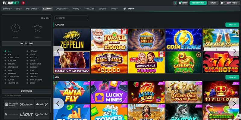Open the Majestic Wild Buffalo game thumbnail
Image resolution: width=241 pixels, height=120 pixels.
pos(72,62)
